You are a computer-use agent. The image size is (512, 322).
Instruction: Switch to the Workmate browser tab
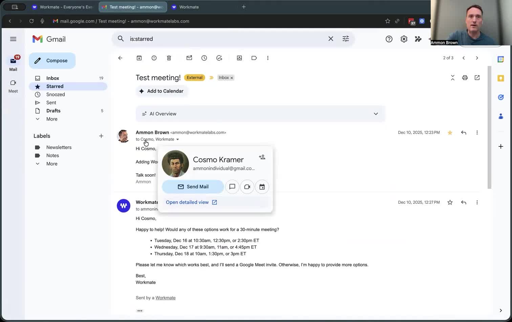coord(189,7)
